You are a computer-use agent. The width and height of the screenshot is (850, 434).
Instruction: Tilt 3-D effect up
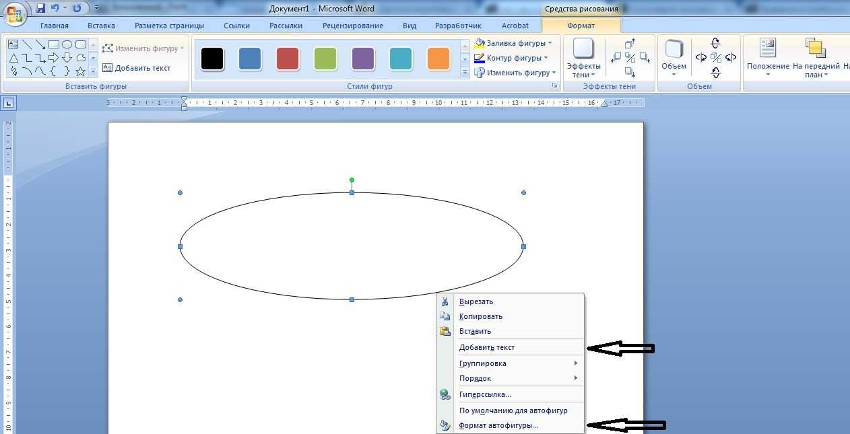pos(715,44)
